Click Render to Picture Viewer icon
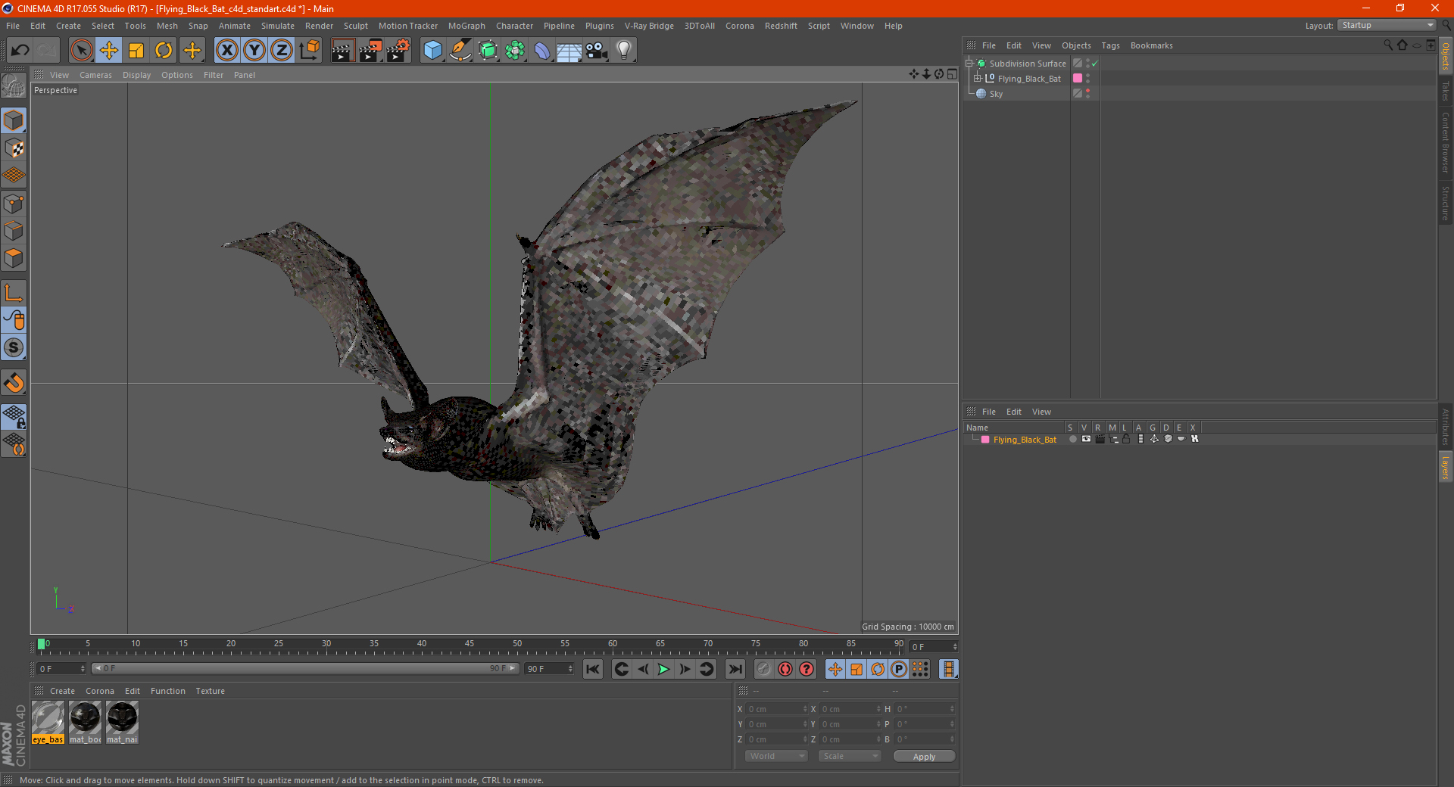Screen dimensions: 1454x787 (x=370, y=51)
